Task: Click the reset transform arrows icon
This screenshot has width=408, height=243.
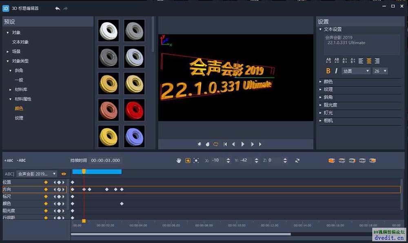Action: tap(297, 160)
